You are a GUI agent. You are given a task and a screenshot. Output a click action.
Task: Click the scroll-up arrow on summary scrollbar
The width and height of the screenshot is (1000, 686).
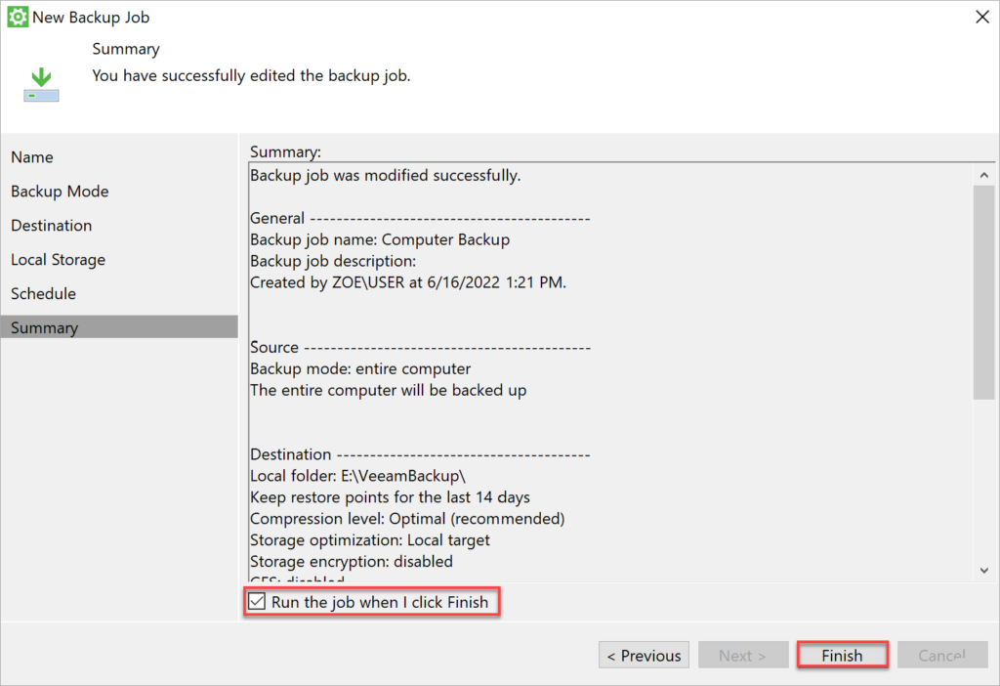(x=984, y=174)
